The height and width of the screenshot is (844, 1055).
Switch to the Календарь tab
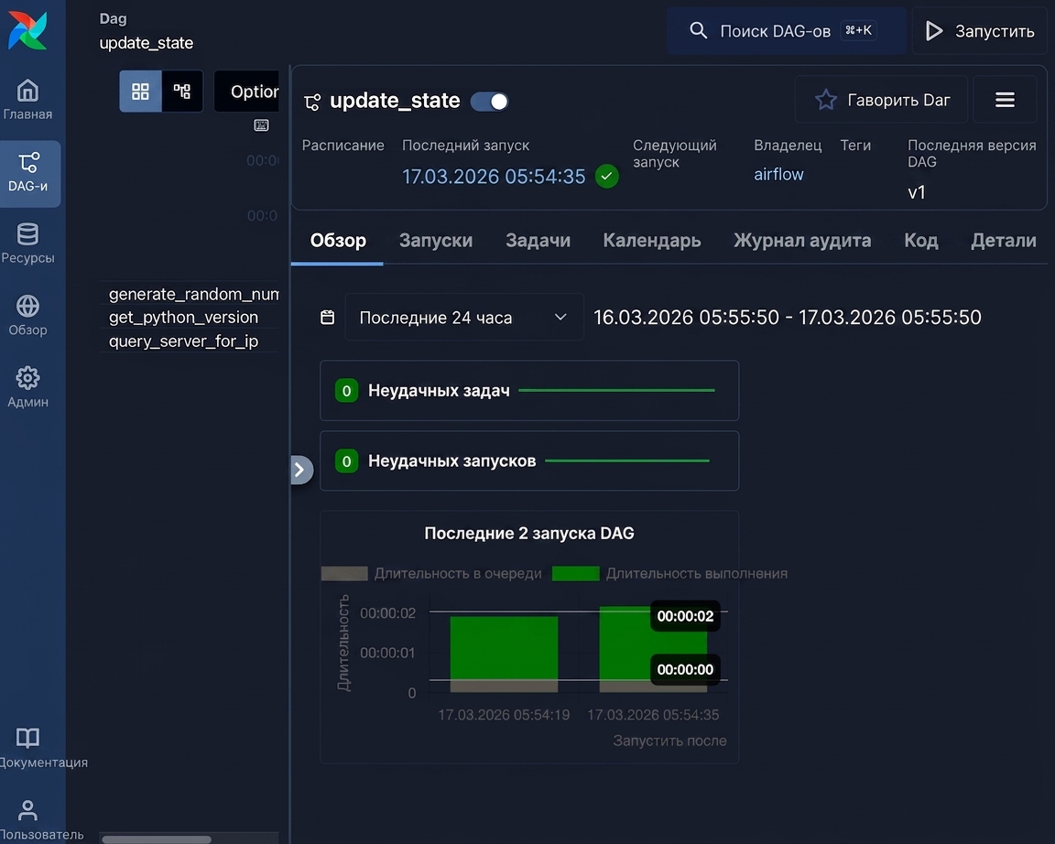tap(652, 241)
